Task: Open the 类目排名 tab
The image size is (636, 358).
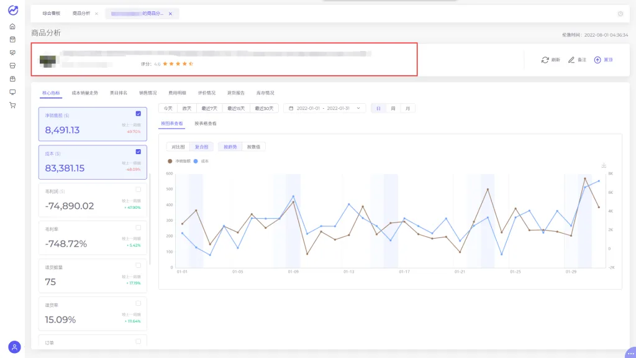Action: [119, 93]
